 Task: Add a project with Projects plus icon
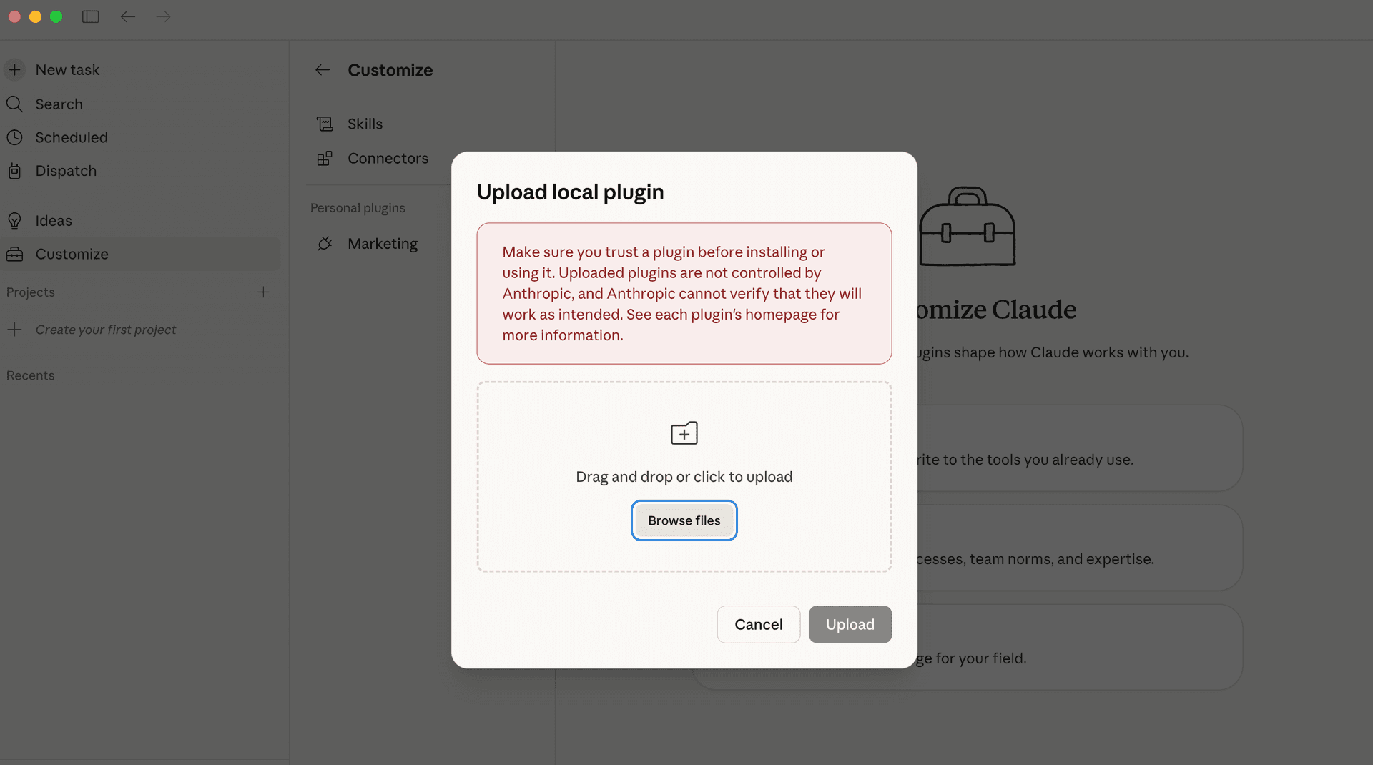(263, 292)
